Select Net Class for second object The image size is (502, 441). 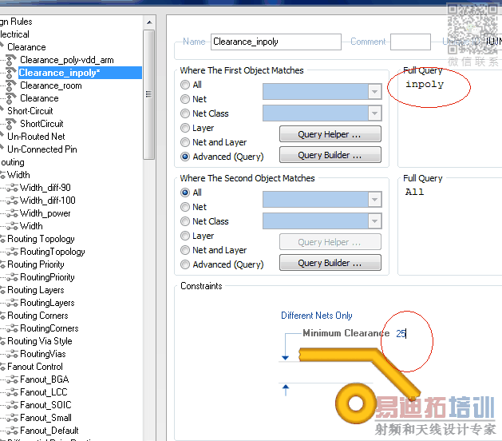pyautogui.click(x=185, y=221)
